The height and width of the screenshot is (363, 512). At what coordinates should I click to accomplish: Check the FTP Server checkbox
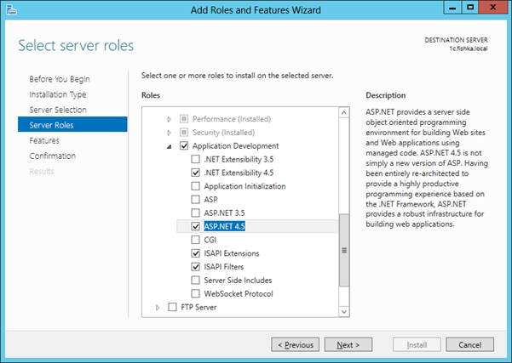(x=172, y=307)
